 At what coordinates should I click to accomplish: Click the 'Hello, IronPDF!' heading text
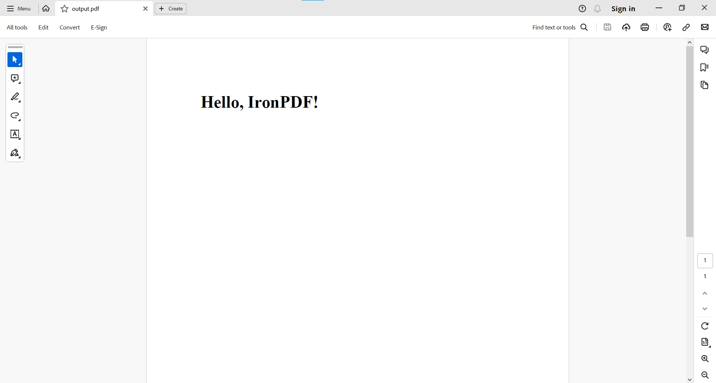[x=260, y=102]
